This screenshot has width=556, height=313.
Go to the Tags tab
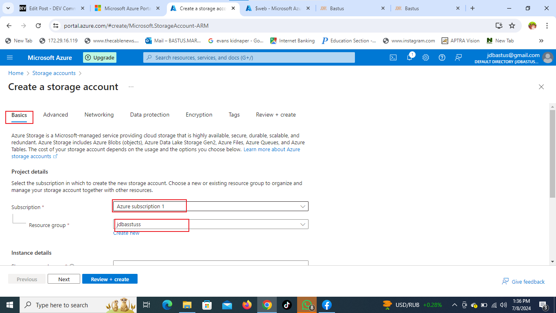234,115
